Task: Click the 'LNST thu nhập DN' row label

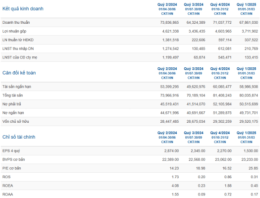Action: (x=18, y=49)
